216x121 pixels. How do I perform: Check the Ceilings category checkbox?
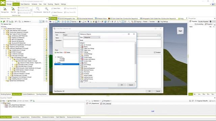point(81,52)
